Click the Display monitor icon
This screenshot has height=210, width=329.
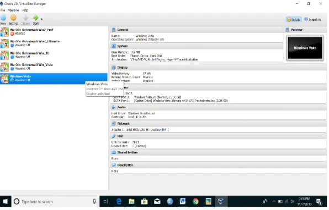[x=114, y=67]
